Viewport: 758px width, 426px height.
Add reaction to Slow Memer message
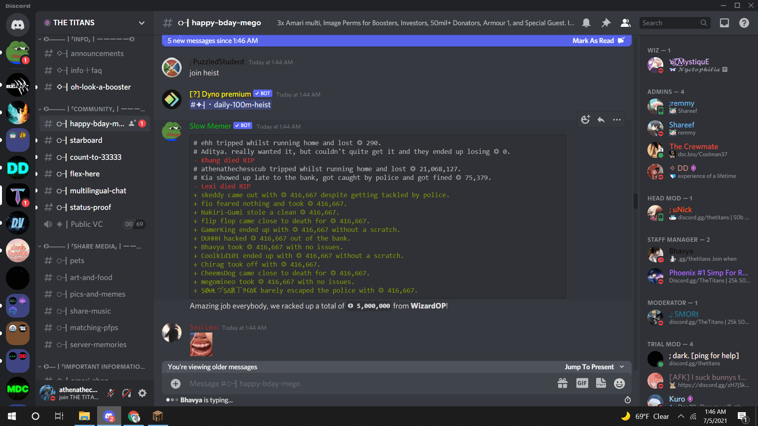coord(585,120)
